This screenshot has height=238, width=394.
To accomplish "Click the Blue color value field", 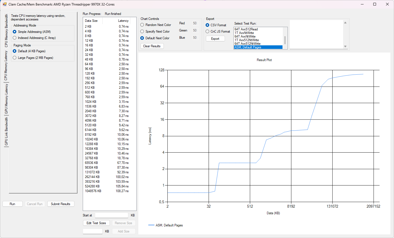I will click(x=195, y=38).
